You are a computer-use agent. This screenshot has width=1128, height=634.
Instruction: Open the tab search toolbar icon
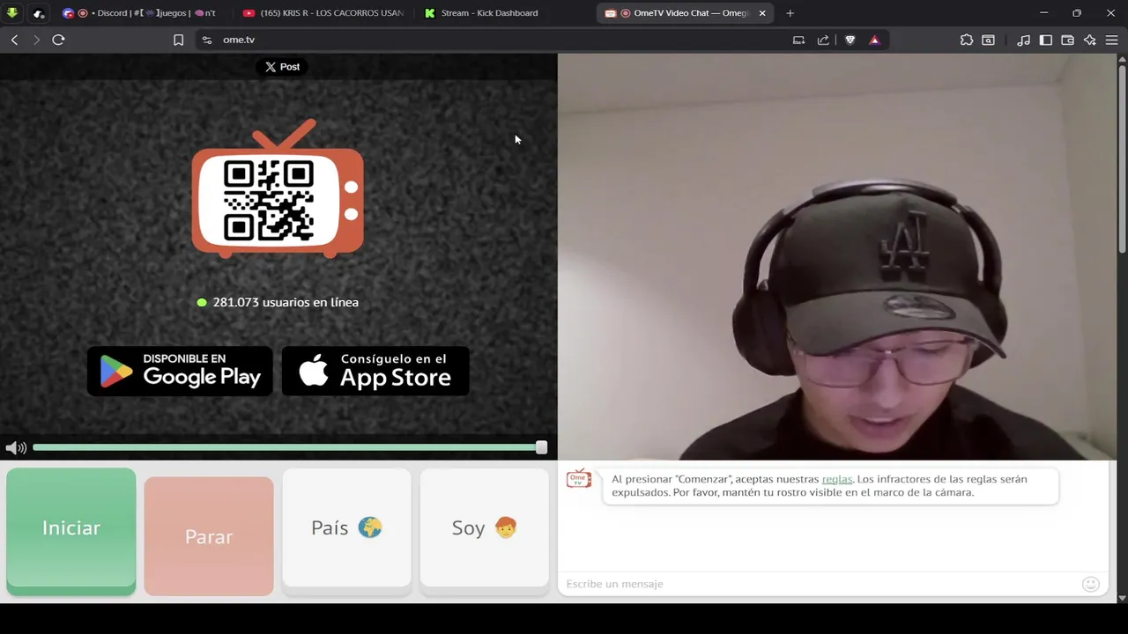click(x=989, y=40)
